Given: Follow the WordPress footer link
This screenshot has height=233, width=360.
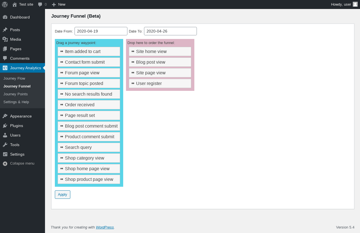Looking at the screenshot, I should [x=105, y=227].
